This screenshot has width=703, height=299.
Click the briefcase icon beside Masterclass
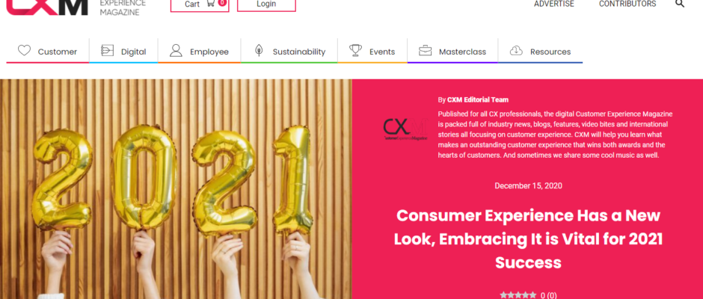[x=425, y=51]
